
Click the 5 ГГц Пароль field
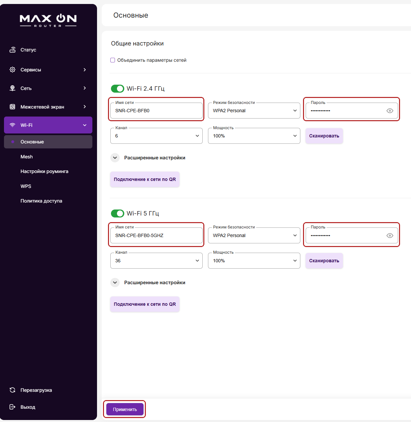352,235
